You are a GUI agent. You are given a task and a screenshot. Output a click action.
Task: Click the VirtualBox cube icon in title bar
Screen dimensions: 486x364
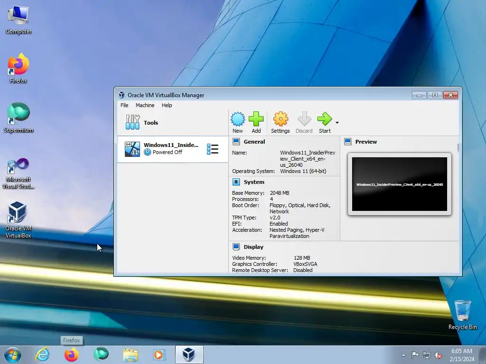[x=121, y=95]
